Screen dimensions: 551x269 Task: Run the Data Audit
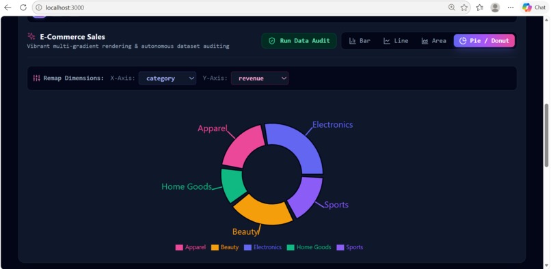tap(299, 41)
